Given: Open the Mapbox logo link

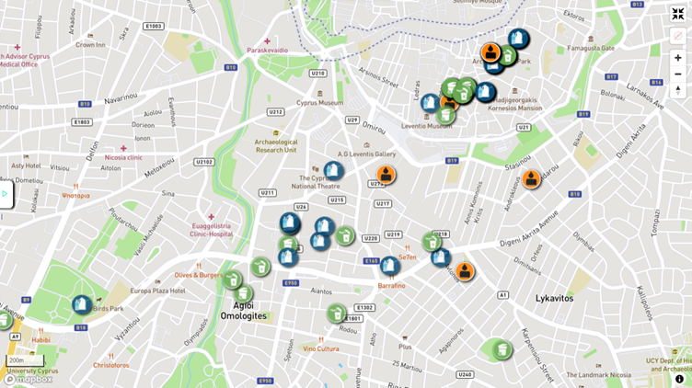Looking at the screenshot, I should (29, 379).
